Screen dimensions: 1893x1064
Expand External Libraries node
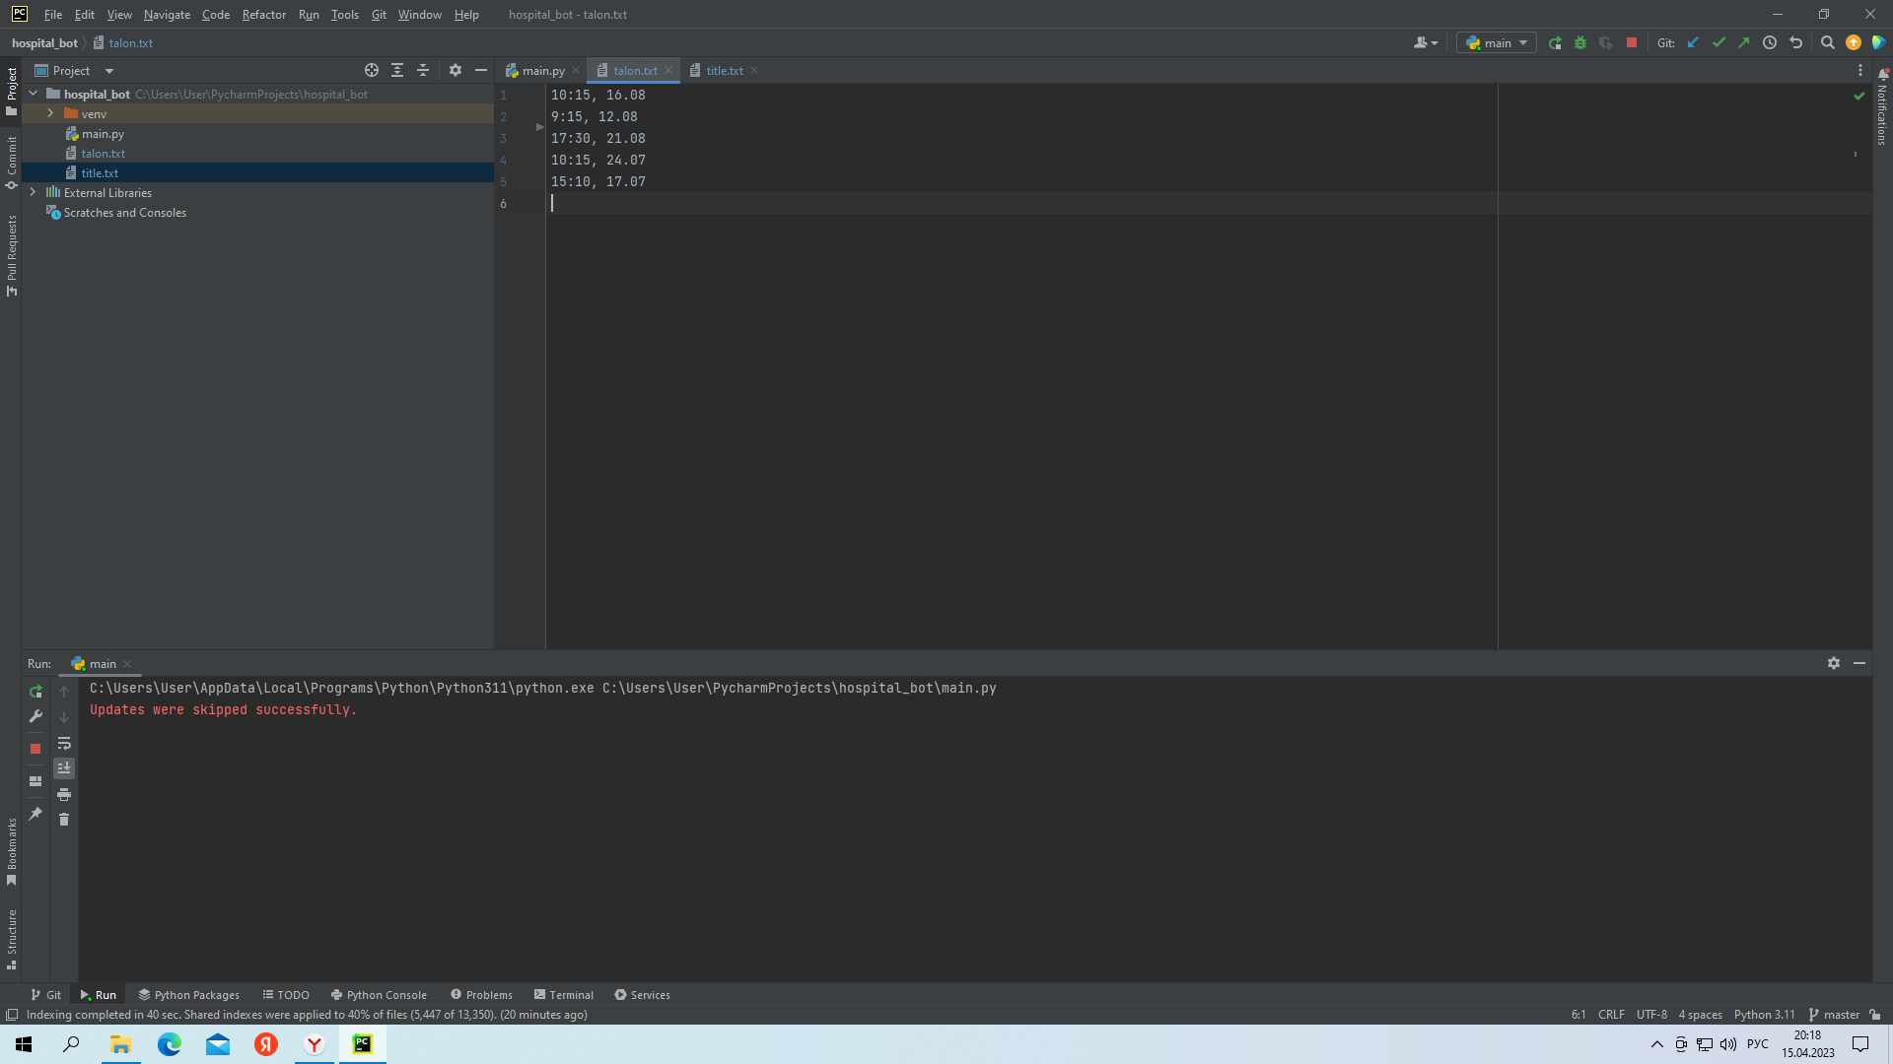(33, 193)
